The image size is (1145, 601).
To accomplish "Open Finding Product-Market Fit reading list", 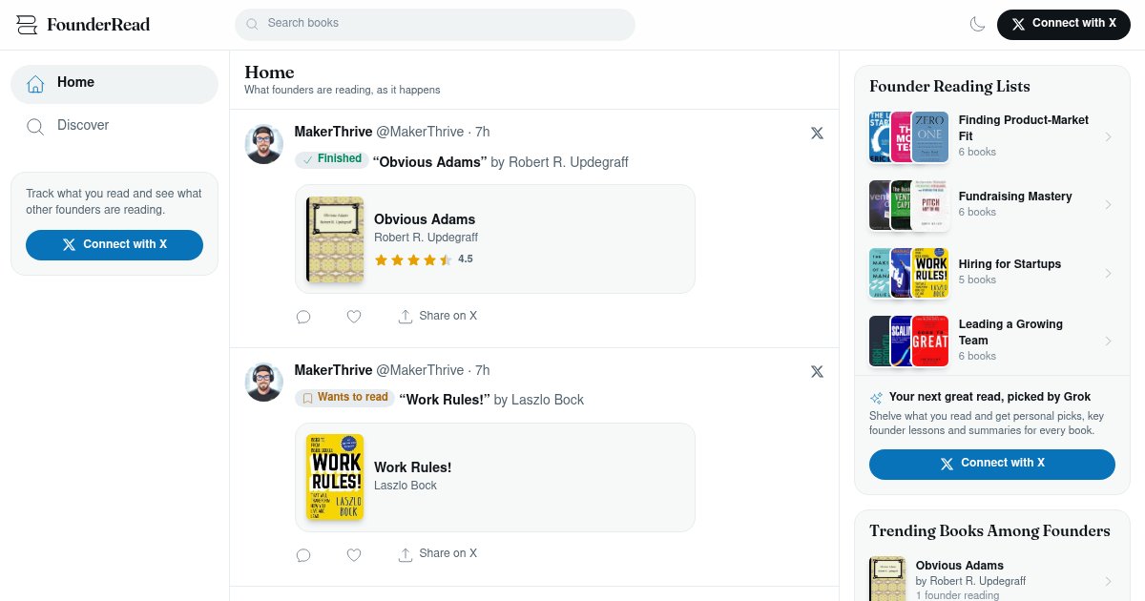I will [x=992, y=136].
